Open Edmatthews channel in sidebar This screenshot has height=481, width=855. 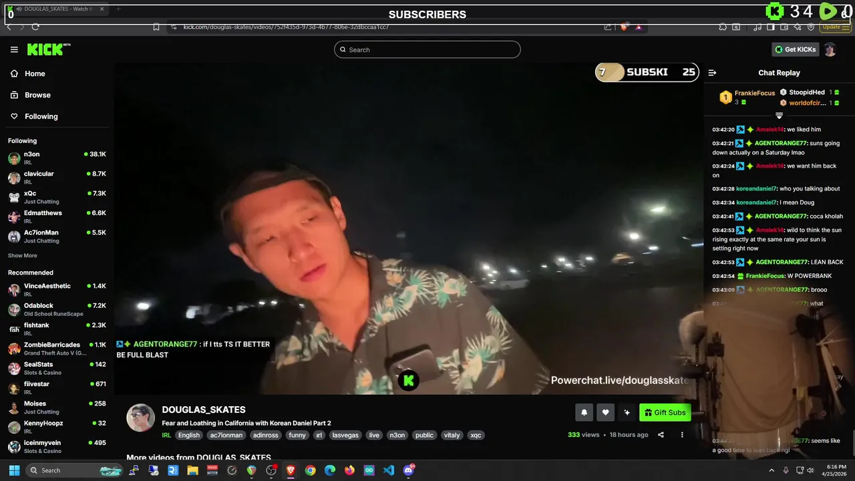click(x=57, y=216)
